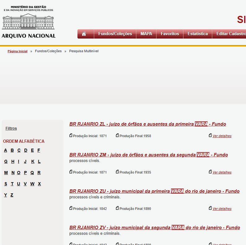246x245 pixels.
Task: Filter by letter W
Action: click(32, 184)
